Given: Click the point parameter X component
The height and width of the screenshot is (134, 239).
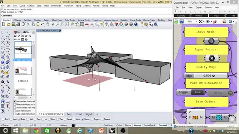Looking at the screenshot, I should tap(212, 58).
